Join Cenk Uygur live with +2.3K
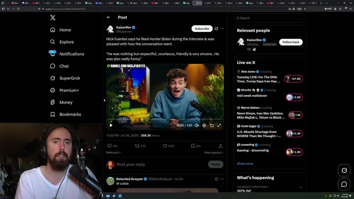 click(294, 133)
